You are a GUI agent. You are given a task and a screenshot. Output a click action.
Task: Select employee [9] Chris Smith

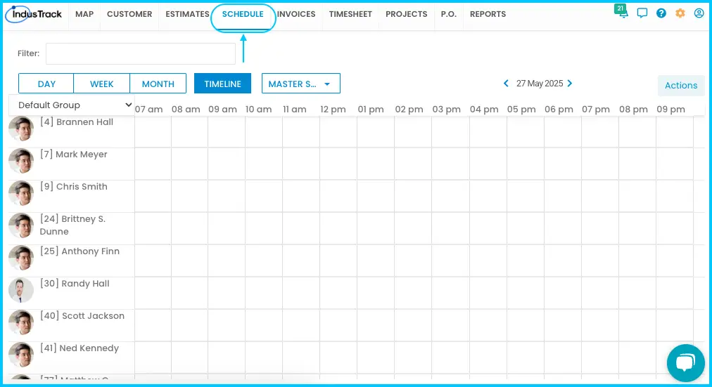(74, 186)
